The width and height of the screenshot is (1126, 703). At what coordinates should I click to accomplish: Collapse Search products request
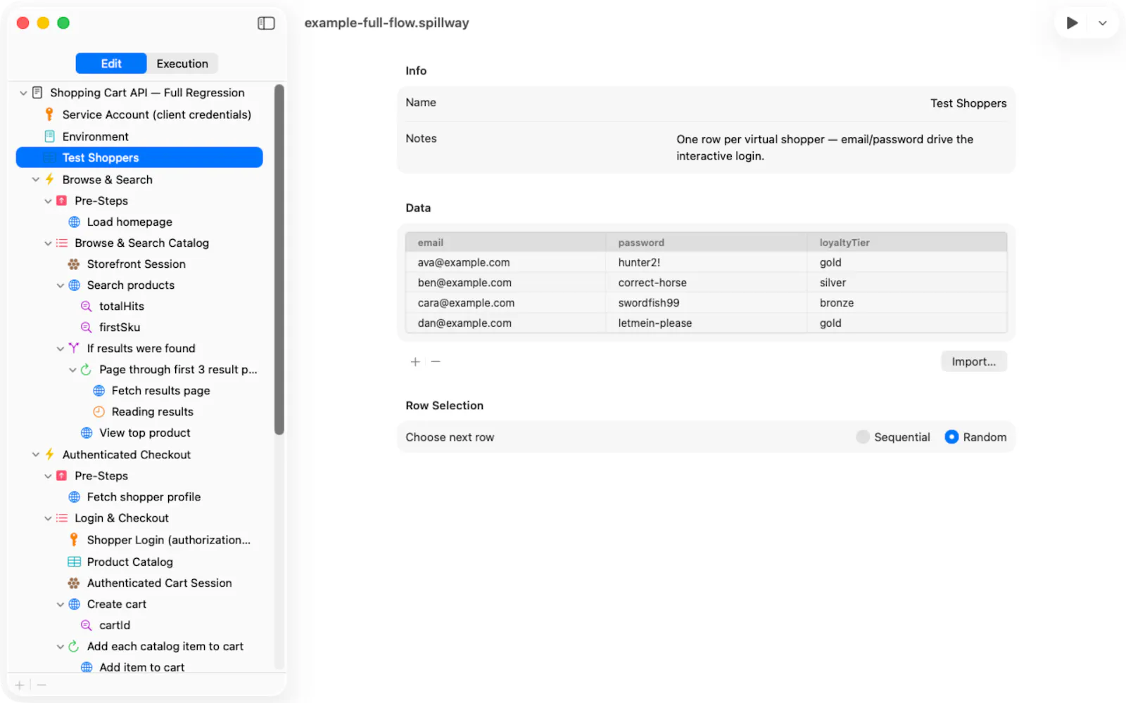[61, 285]
